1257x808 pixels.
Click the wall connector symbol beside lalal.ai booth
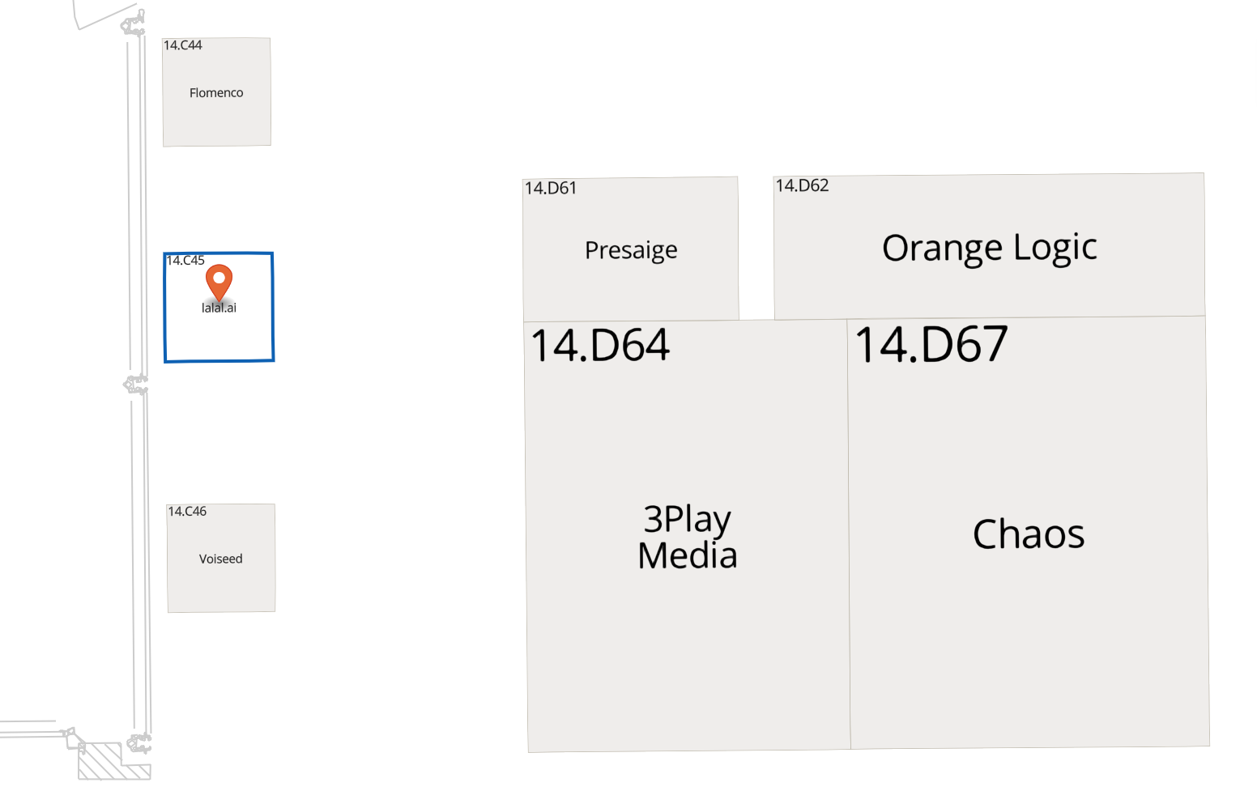[x=136, y=385]
